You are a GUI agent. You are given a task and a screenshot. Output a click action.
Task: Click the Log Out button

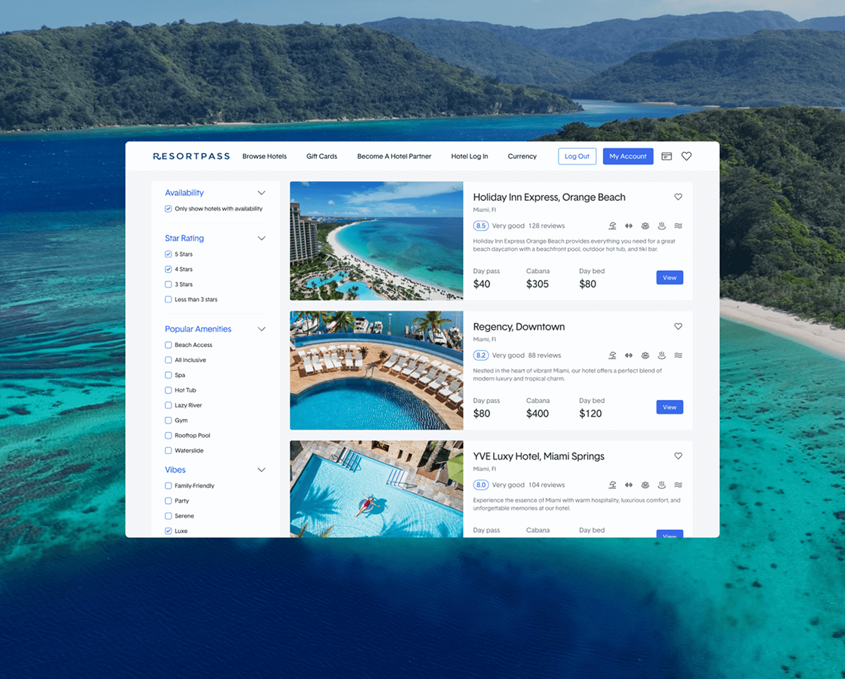coord(577,156)
